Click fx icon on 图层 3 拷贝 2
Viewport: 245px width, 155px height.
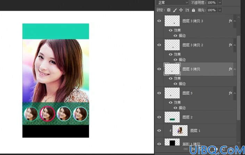[230, 45]
